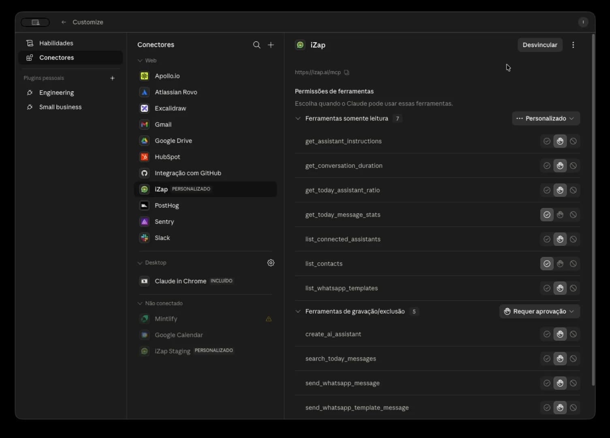
Task: Click the https://izap.ai/mcp URL text
Action: [318, 72]
